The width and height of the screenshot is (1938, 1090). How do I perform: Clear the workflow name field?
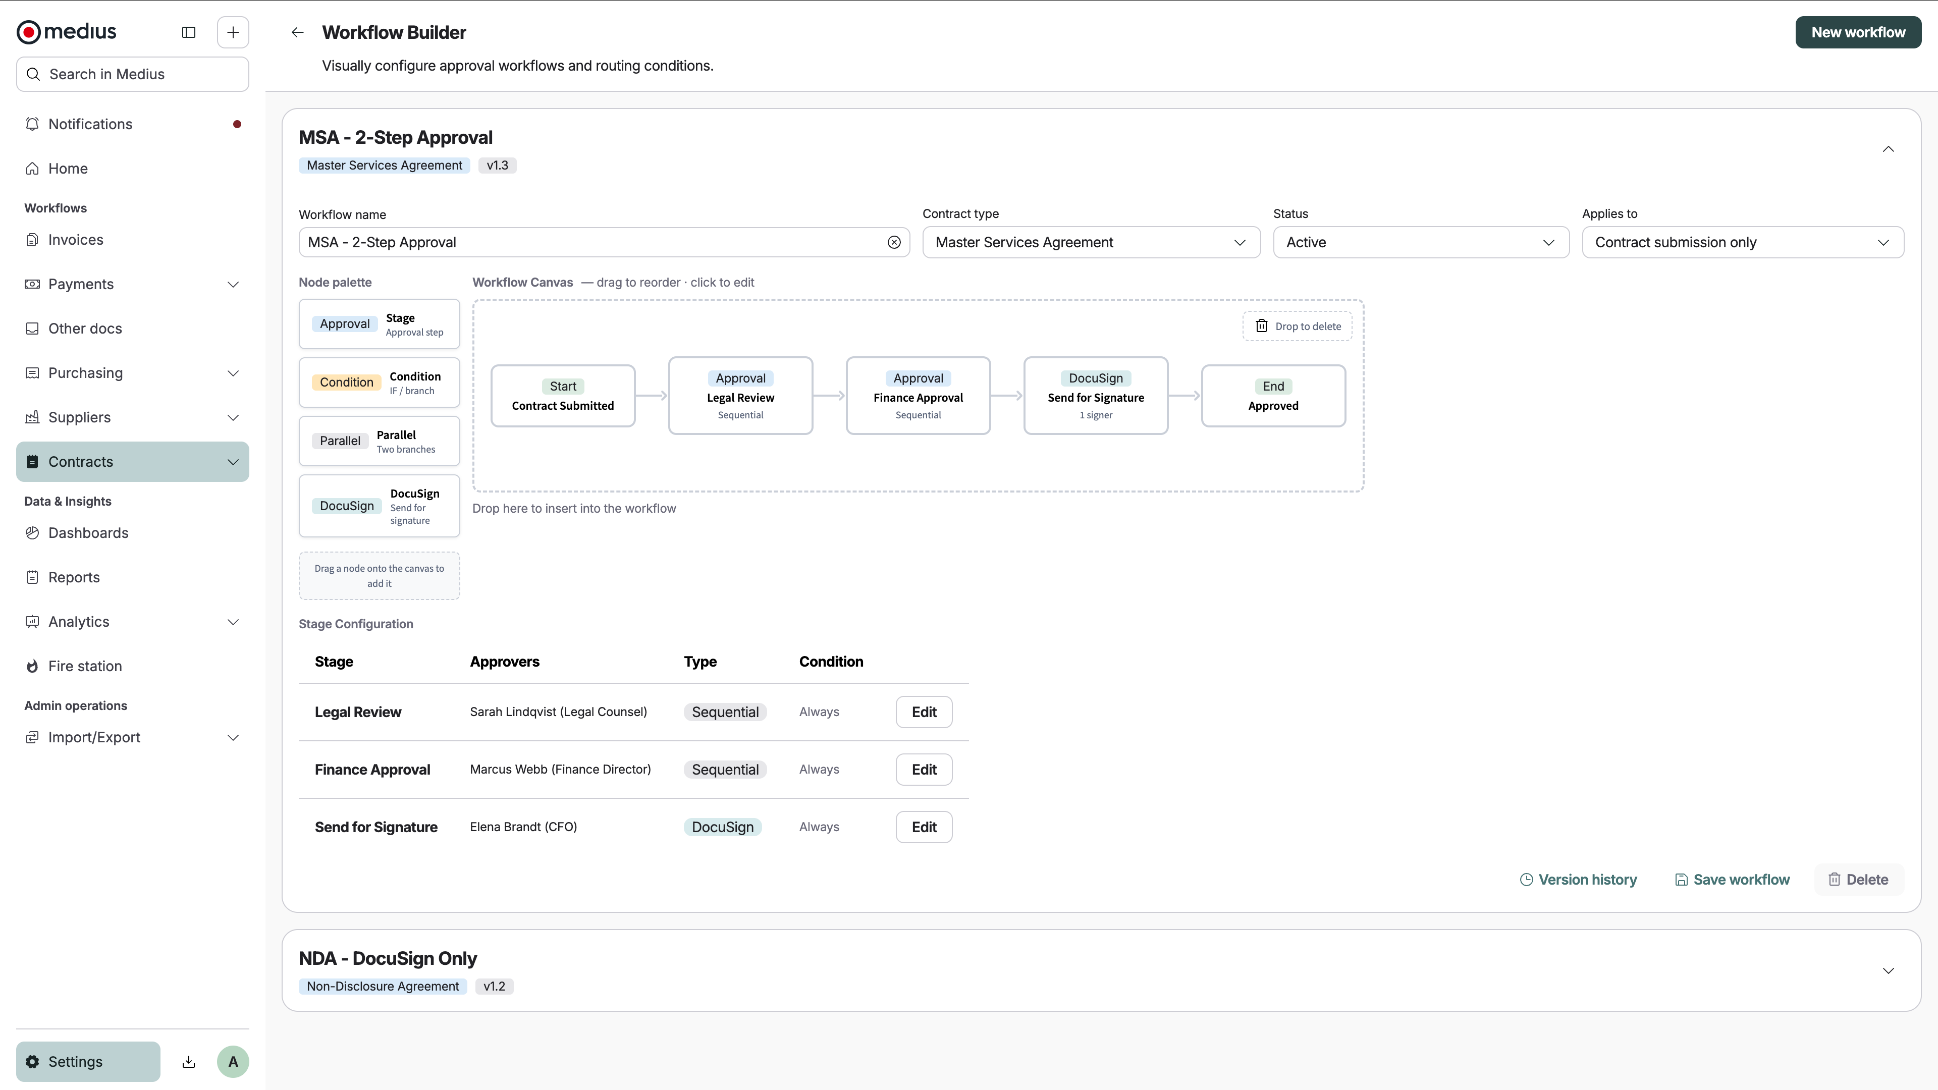tap(894, 242)
